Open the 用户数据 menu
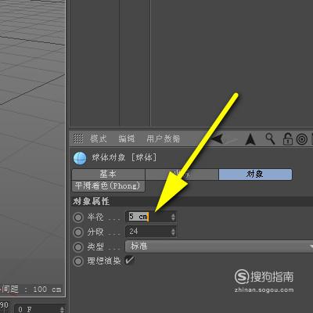This screenshot has height=313, width=313. coord(163,139)
